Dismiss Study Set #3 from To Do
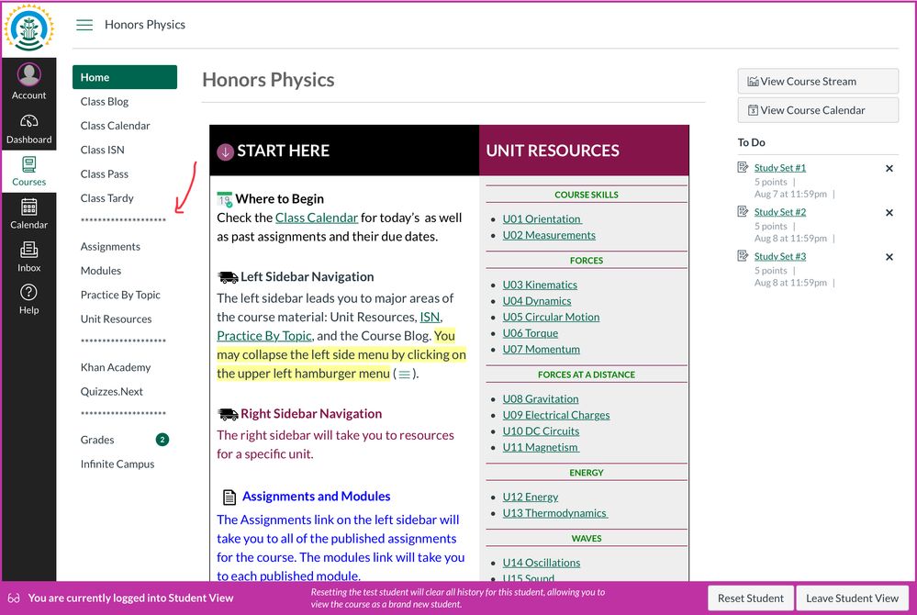917x615 pixels. click(x=889, y=257)
